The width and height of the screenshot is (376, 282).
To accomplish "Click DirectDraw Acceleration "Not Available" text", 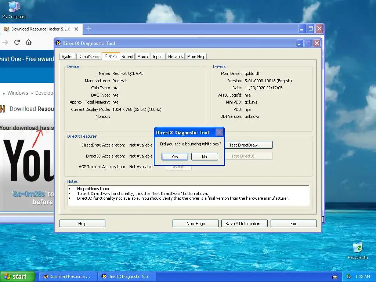I will point(141,145).
